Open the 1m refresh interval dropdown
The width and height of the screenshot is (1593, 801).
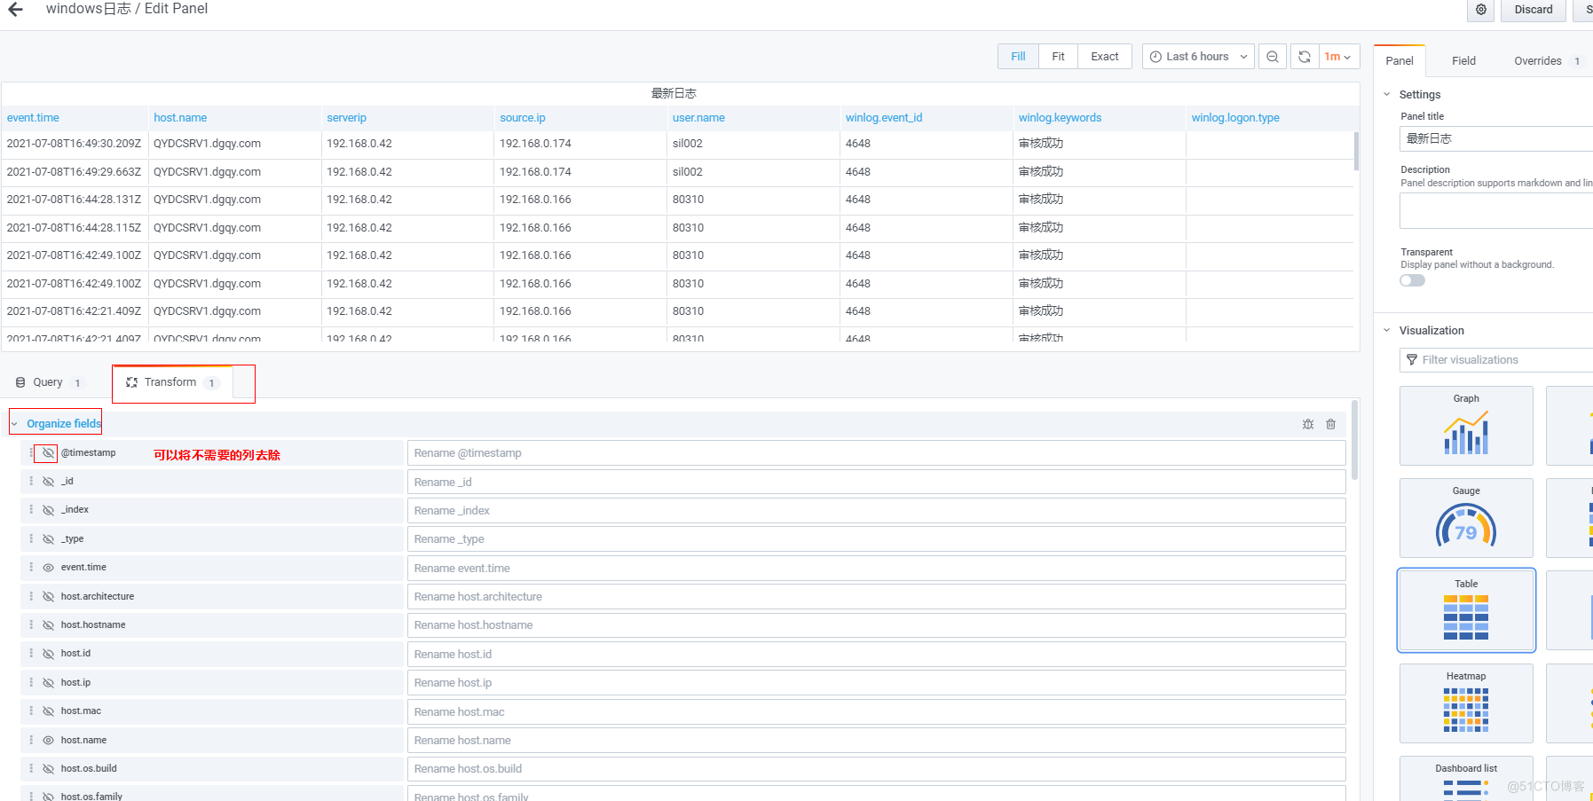1338,57
